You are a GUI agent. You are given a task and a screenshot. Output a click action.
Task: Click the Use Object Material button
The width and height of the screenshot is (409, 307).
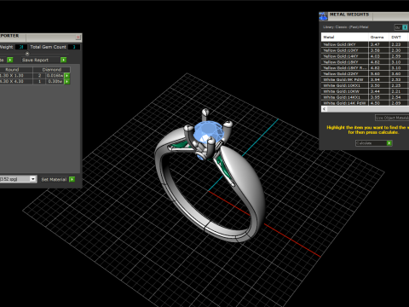point(392,118)
